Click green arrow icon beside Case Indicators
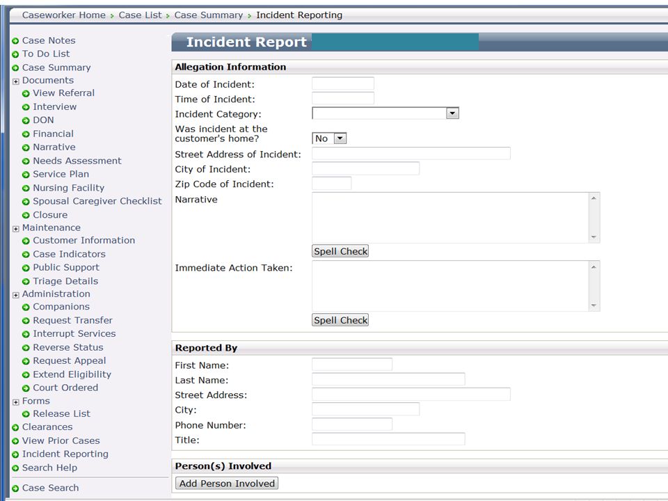The image size is (668, 501). click(x=26, y=255)
